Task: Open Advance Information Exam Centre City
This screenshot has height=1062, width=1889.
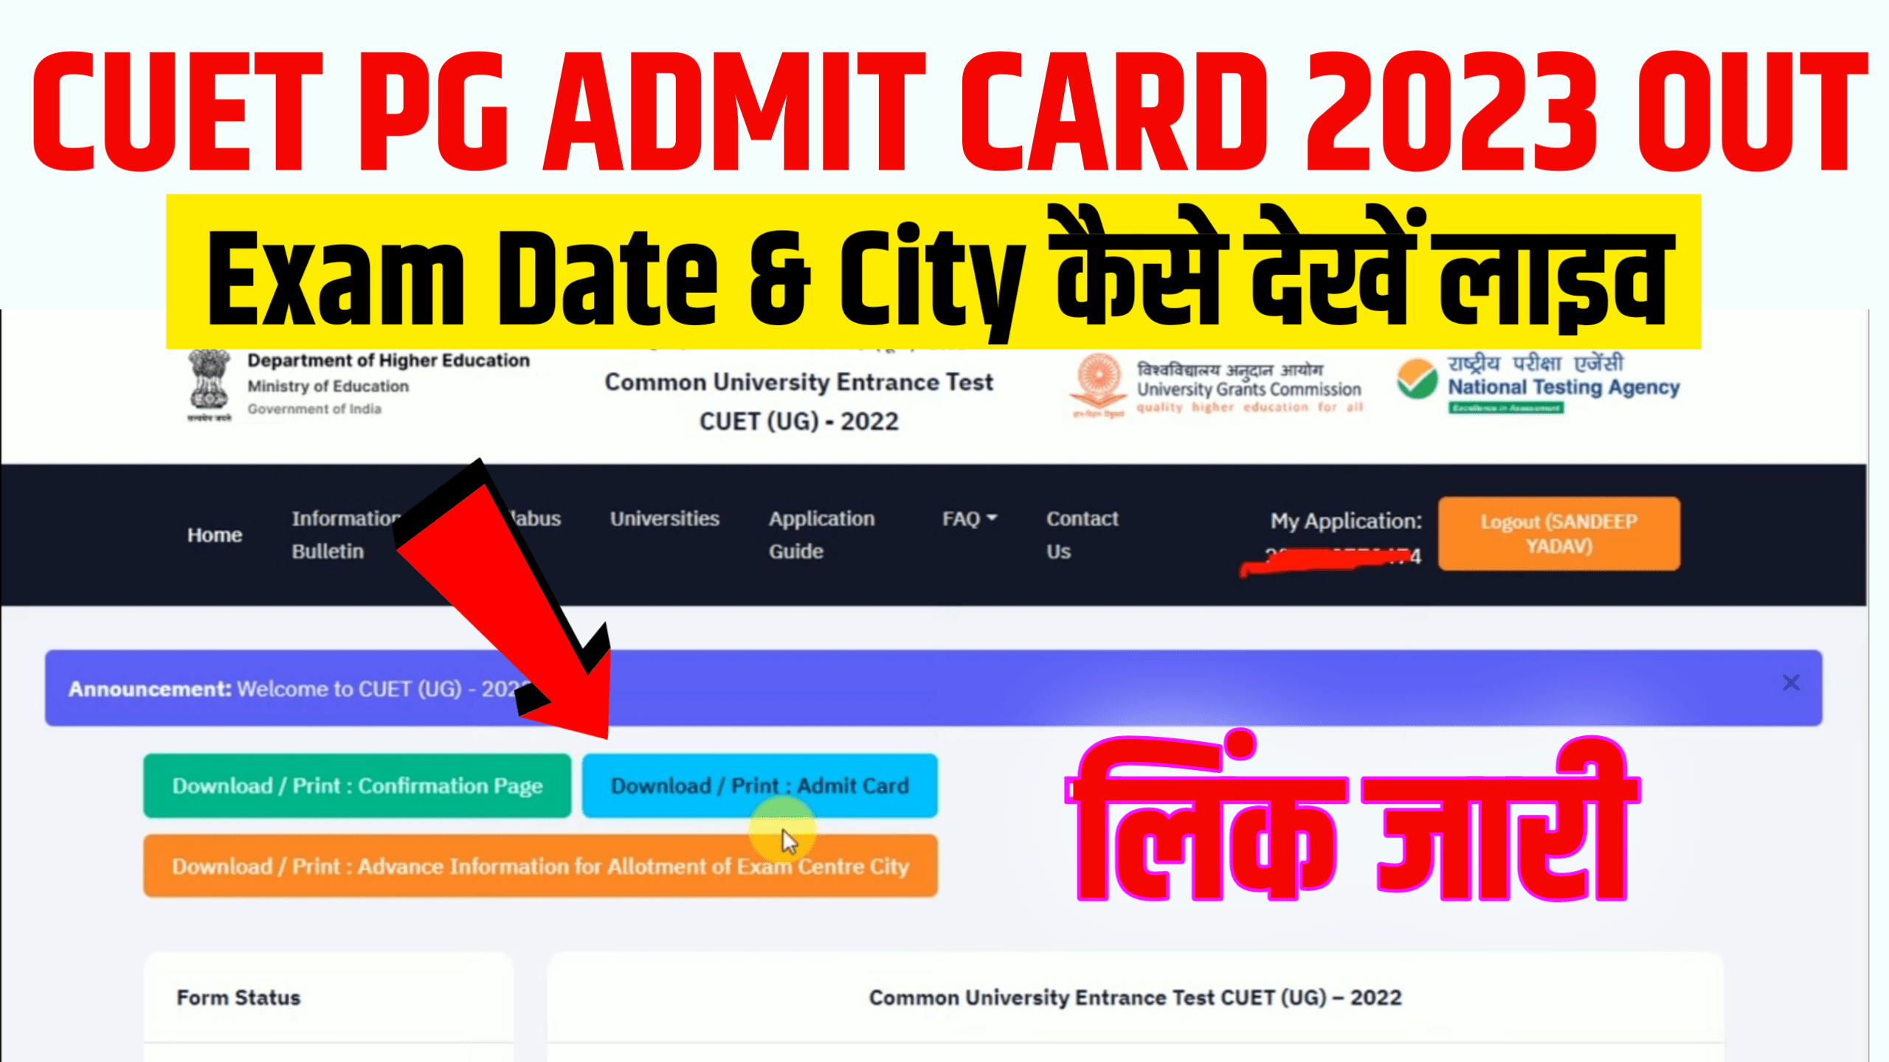Action: [x=539, y=867]
